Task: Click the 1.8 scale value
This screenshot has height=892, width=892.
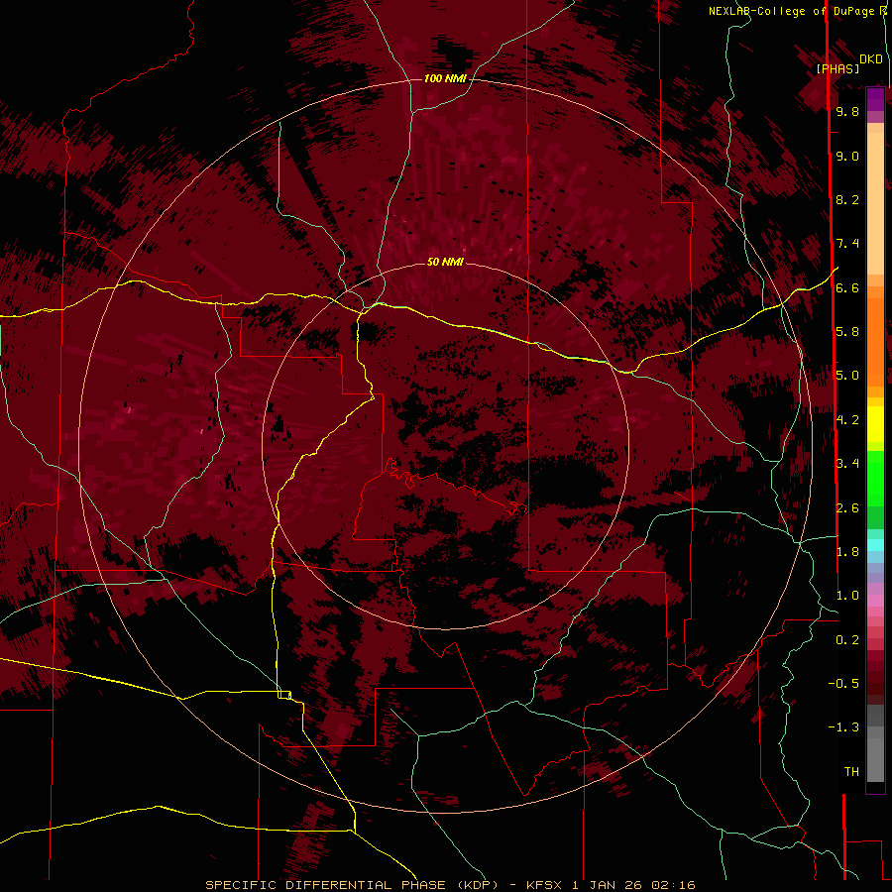Action: coord(847,552)
